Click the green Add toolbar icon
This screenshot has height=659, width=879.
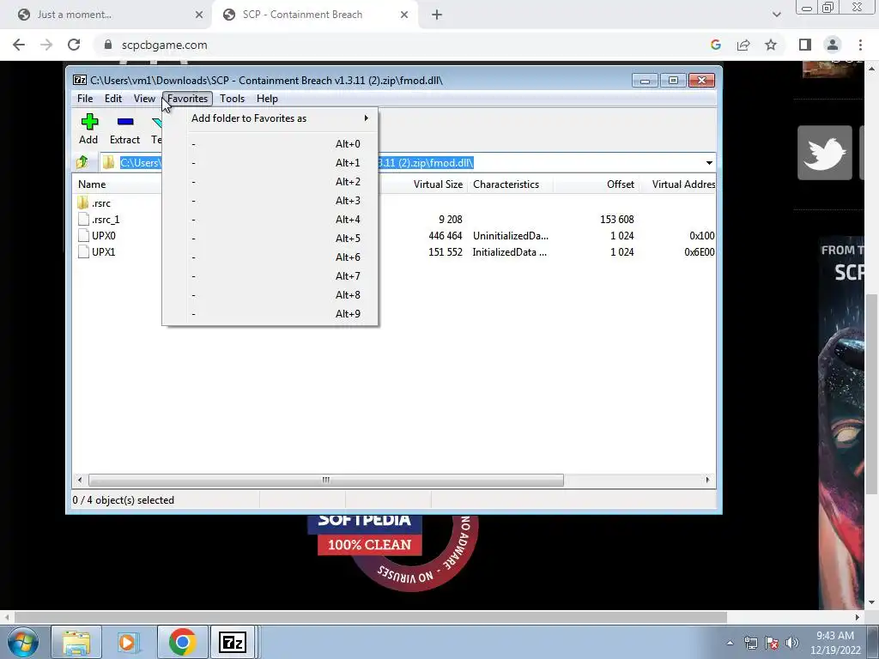89,122
